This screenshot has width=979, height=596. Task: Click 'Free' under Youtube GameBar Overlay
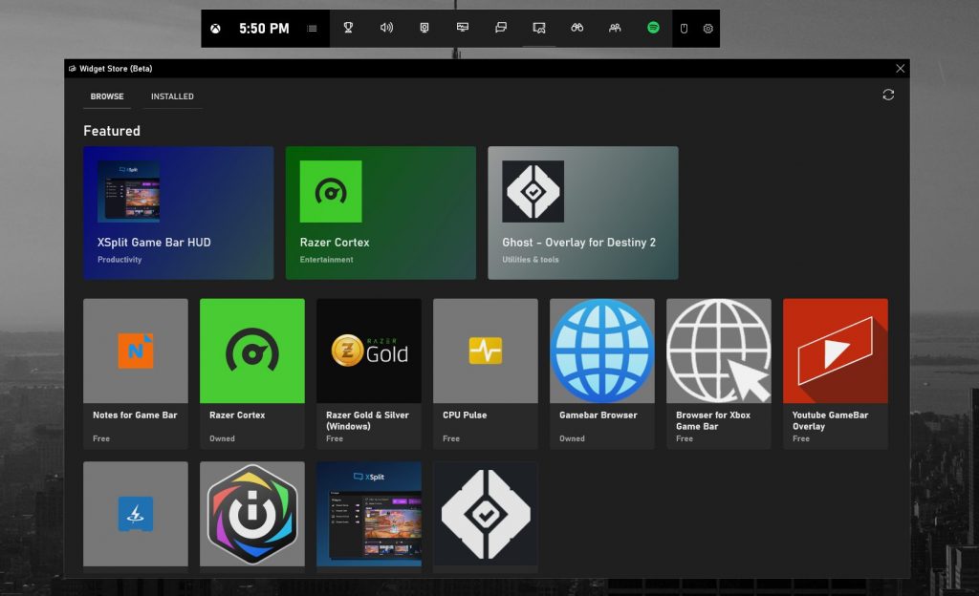click(x=801, y=439)
